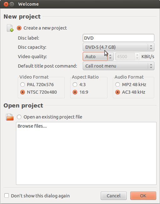
Task: Expand Default title post command dropdown
Action: coord(119,66)
